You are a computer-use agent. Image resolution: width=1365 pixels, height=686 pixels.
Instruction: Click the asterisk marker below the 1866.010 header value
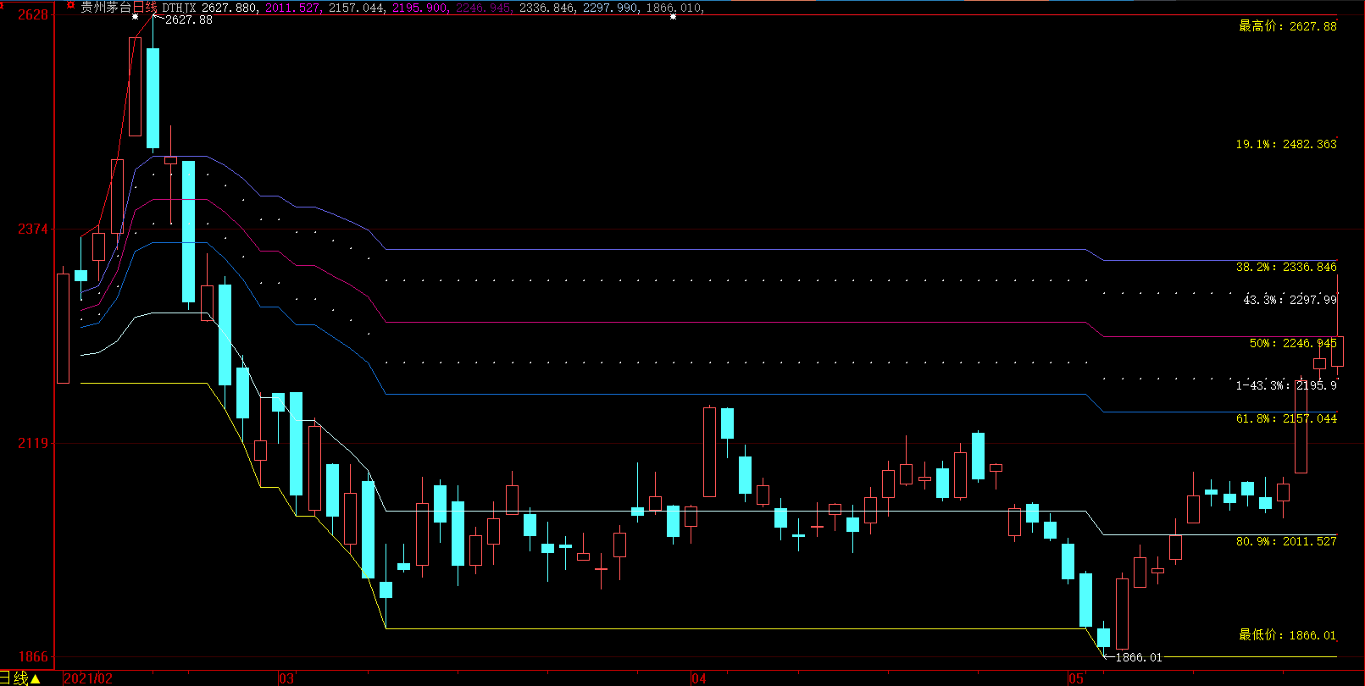coord(673,17)
